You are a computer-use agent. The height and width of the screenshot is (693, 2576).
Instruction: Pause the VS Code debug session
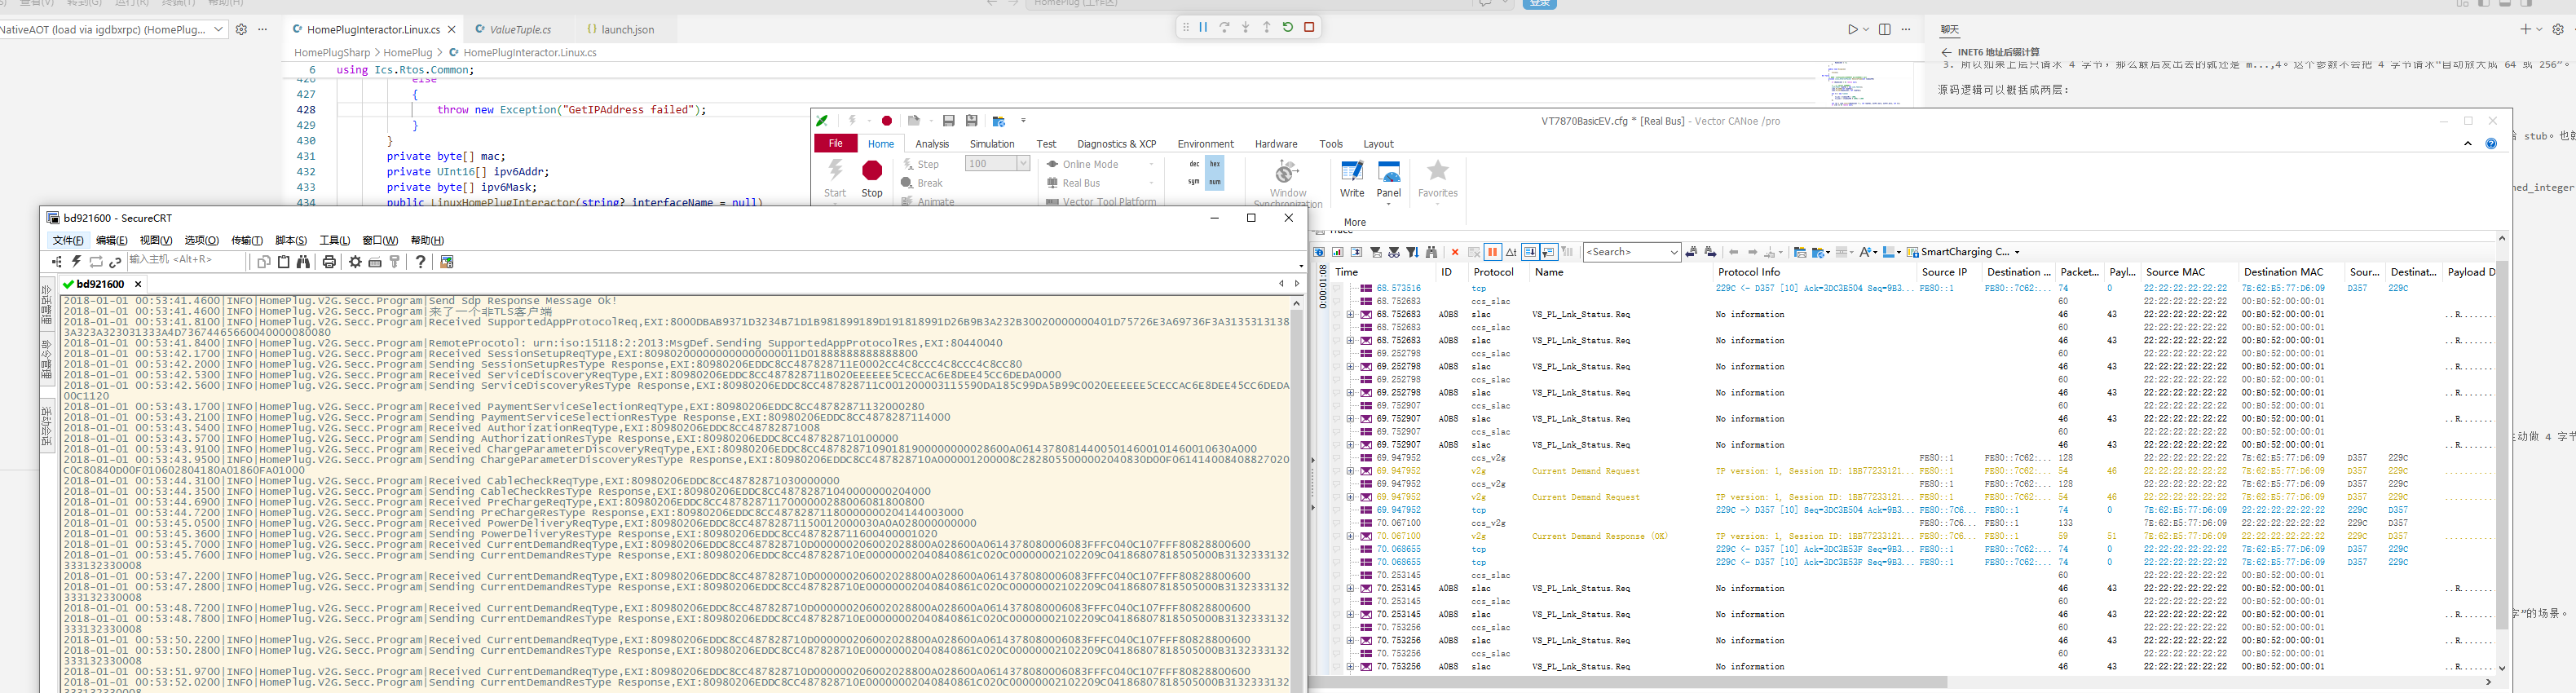pos(1203,27)
